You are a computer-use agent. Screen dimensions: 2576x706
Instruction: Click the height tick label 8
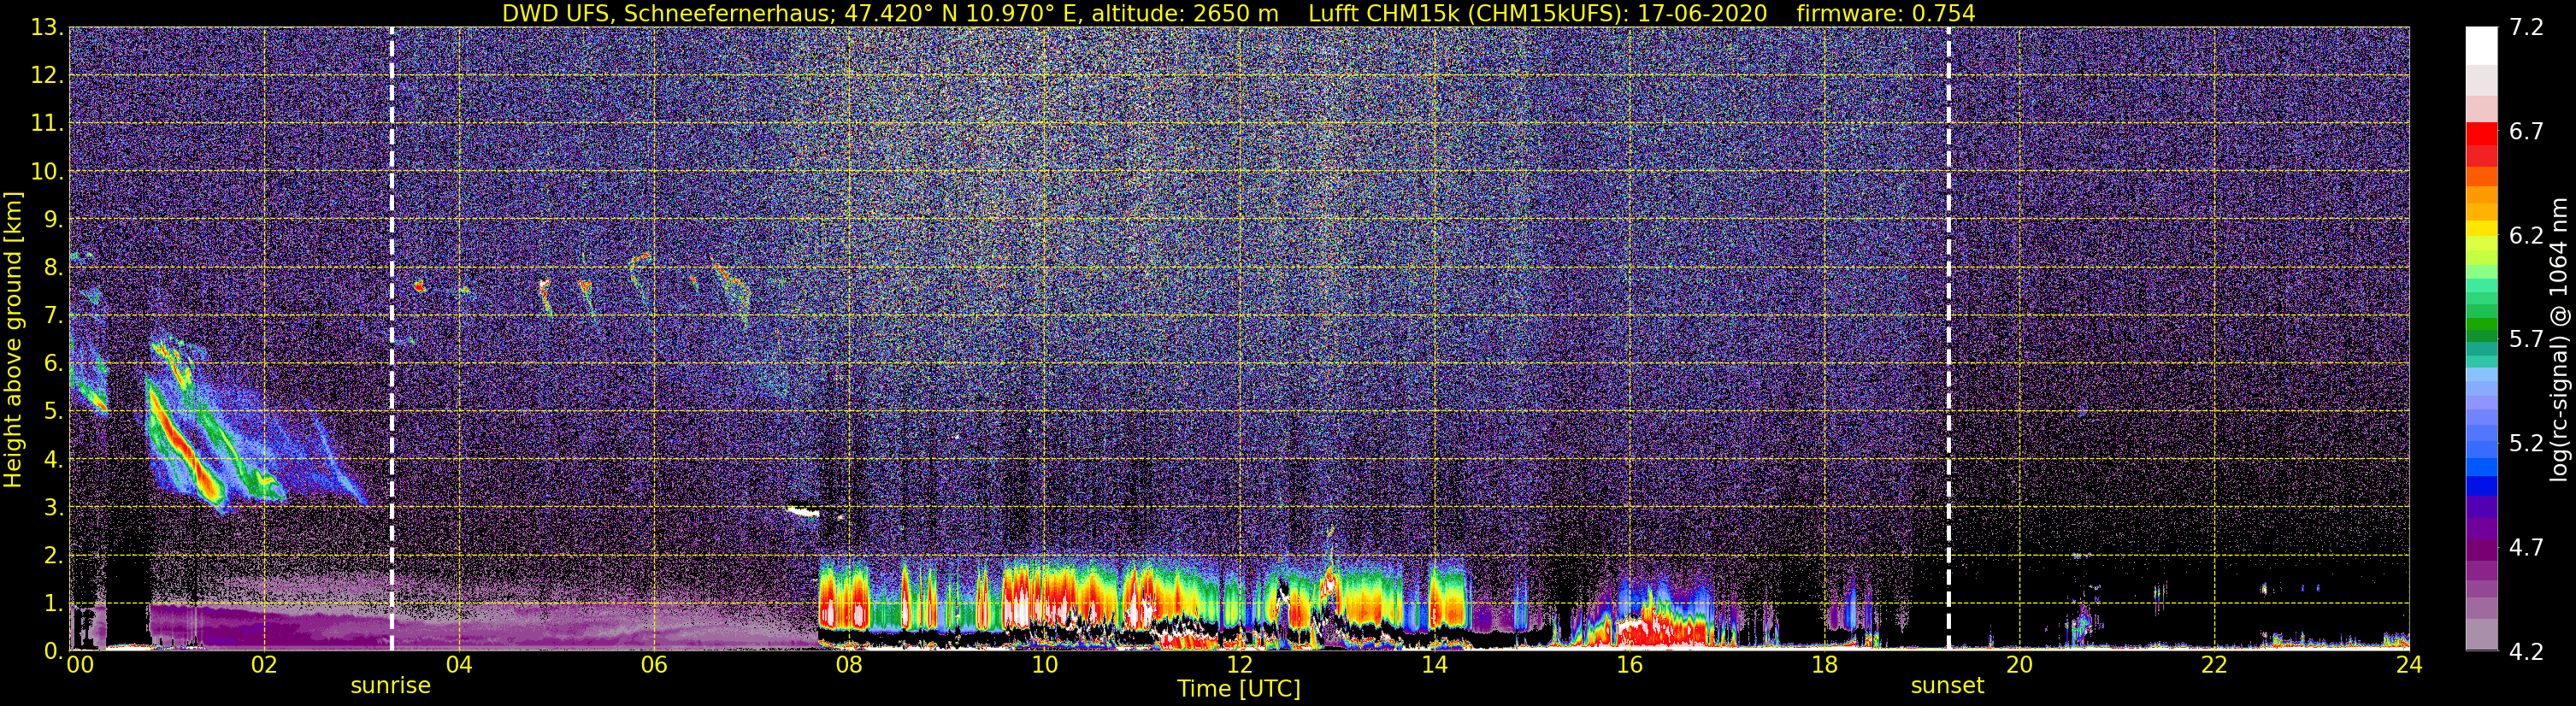tap(53, 268)
